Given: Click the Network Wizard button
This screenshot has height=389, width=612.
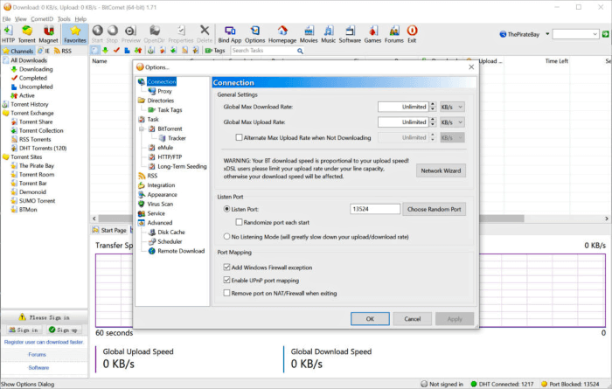Looking at the screenshot, I should coord(441,170).
